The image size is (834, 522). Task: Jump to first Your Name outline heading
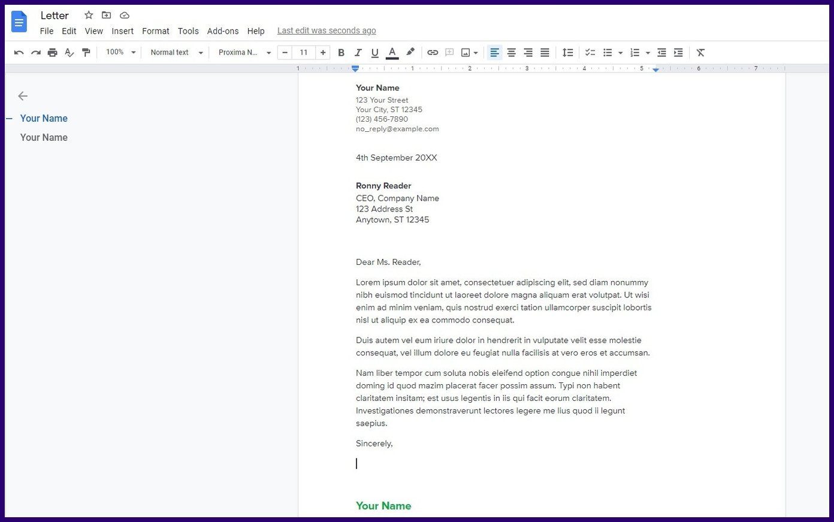click(x=44, y=119)
